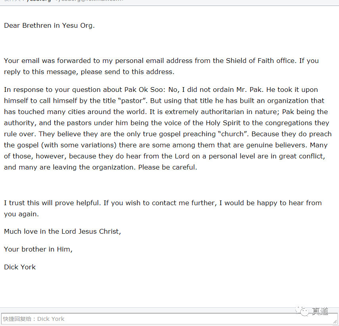This screenshot has width=339, height=326.
Task: Click the sender email address in header
Action: (89, 1)
